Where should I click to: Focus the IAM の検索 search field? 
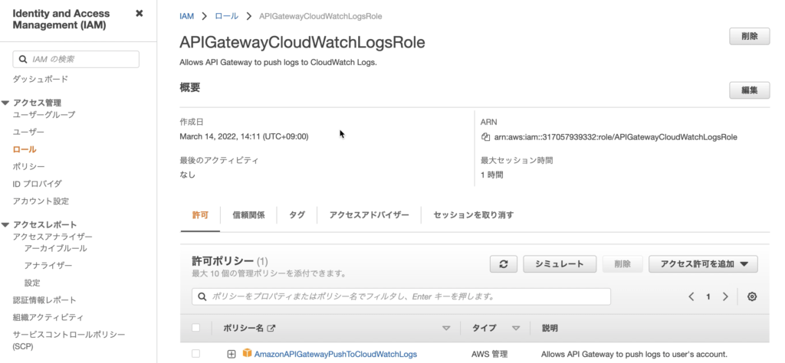[x=76, y=59]
